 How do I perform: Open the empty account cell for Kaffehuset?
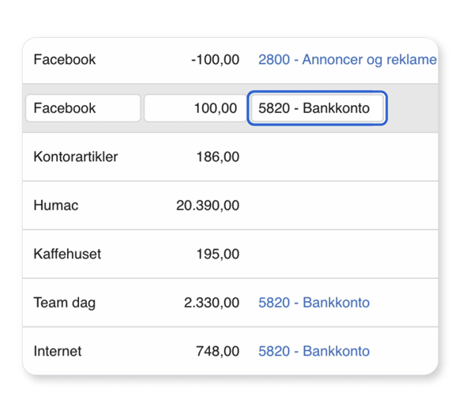(x=342, y=254)
